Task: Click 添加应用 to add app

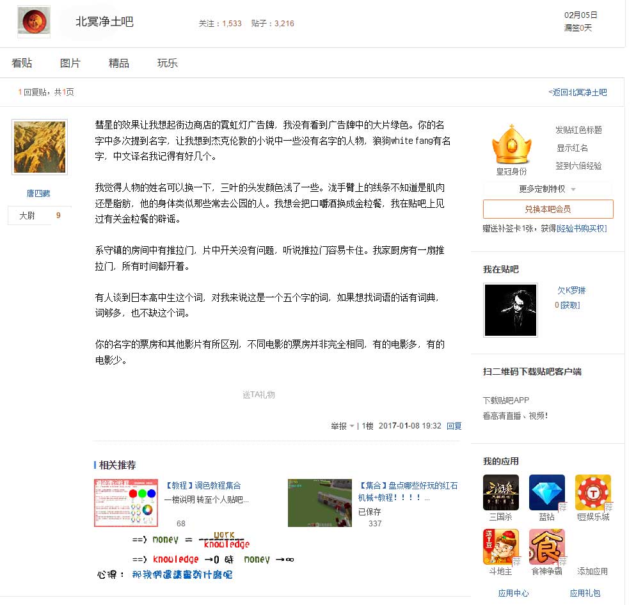Action: 592,571
